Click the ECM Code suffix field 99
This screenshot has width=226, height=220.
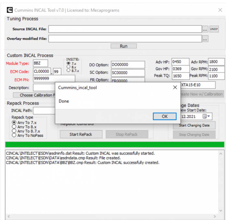point(57,71)
